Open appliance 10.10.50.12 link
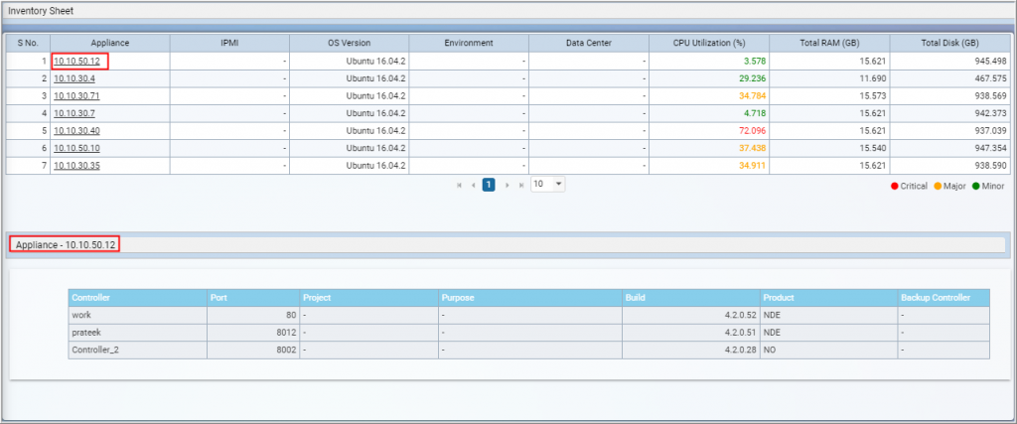The width and height of the screenshot is (1017, 424). [76, 61]
